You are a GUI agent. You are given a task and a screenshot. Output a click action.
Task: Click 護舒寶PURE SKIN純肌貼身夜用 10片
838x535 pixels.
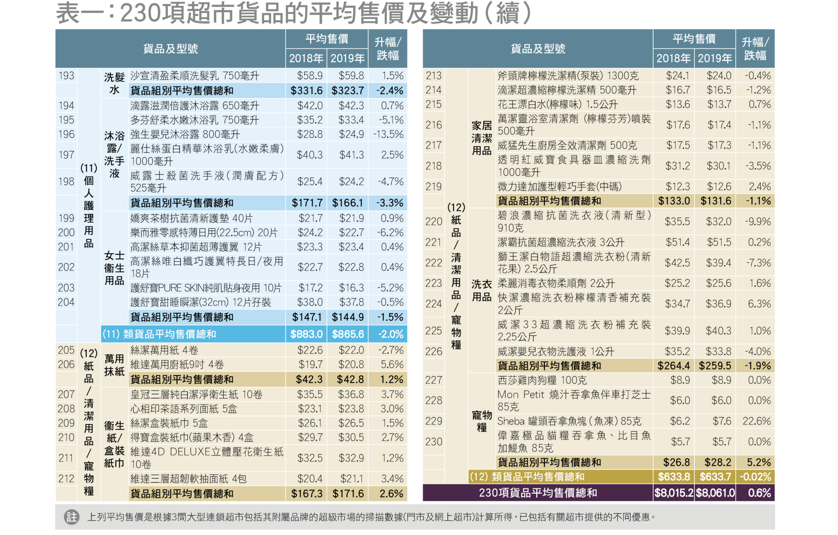pos(207,289)
